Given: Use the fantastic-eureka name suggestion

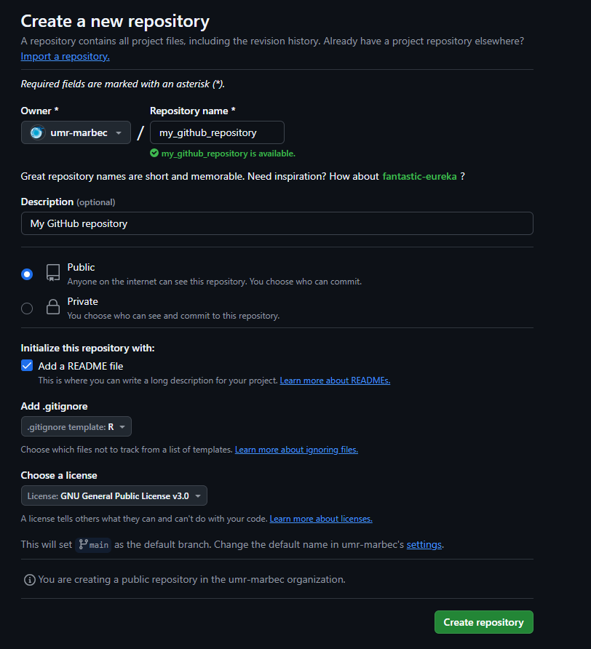Looking at the screenshot, I should point(419,177).
